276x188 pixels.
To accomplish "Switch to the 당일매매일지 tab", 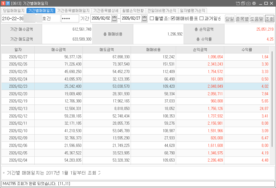I will [x=14, y=11].
